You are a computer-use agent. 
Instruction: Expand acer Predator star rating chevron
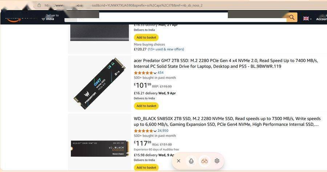pyautogui.click(x=155, y=73)
